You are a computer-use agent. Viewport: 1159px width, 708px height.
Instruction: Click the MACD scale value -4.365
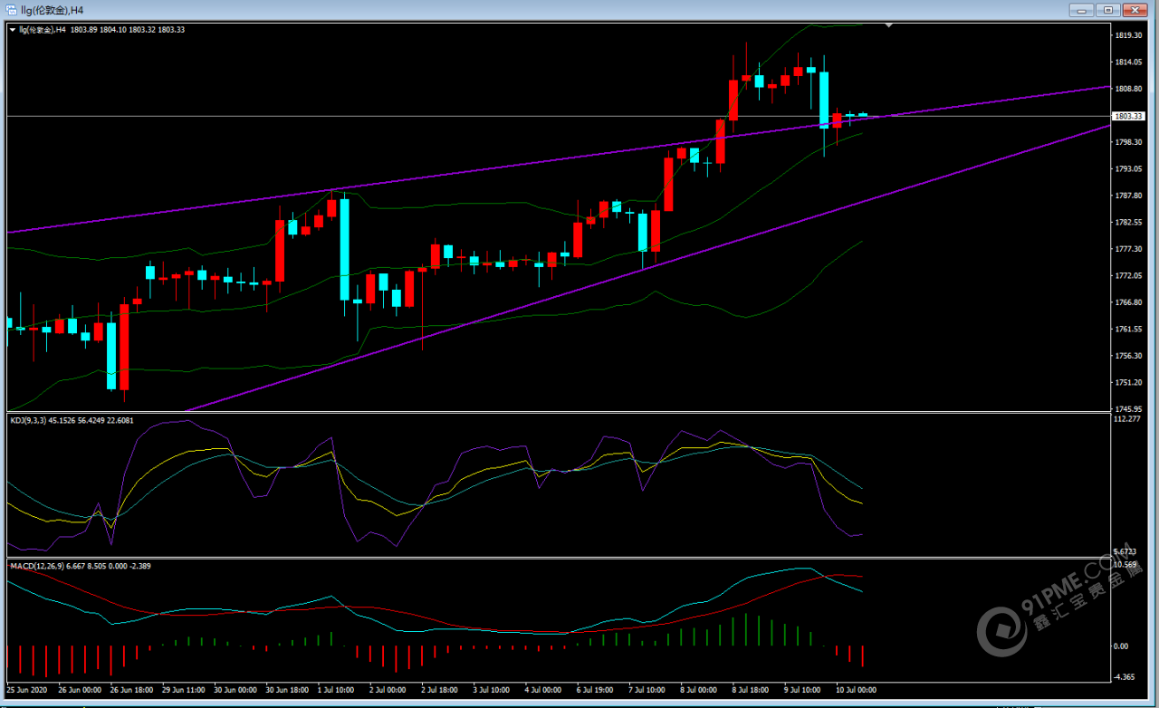1125,677
